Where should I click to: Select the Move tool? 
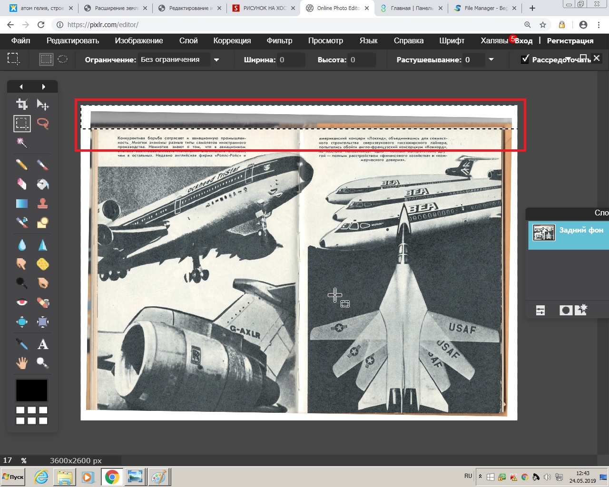43,104
